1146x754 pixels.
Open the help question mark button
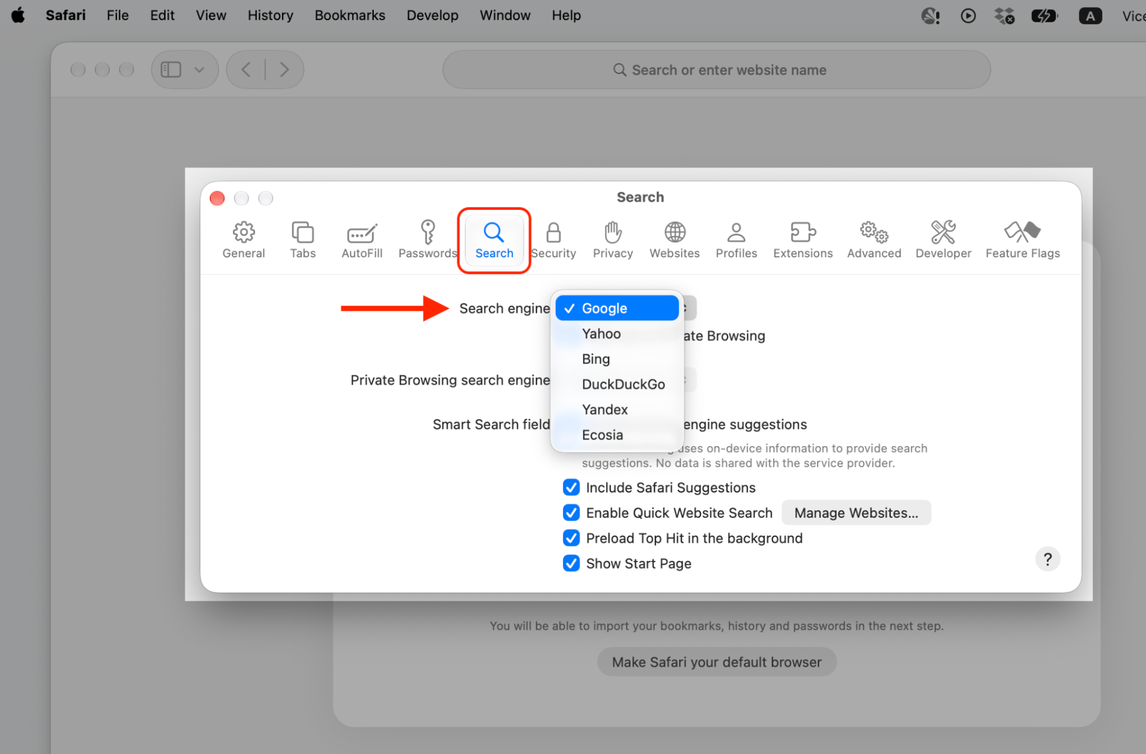[1047, 559]
